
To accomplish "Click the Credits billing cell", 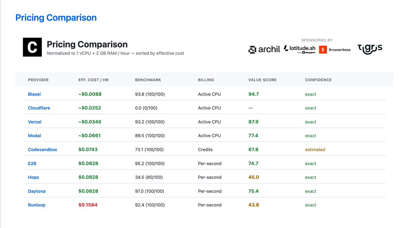I will 205,150.
